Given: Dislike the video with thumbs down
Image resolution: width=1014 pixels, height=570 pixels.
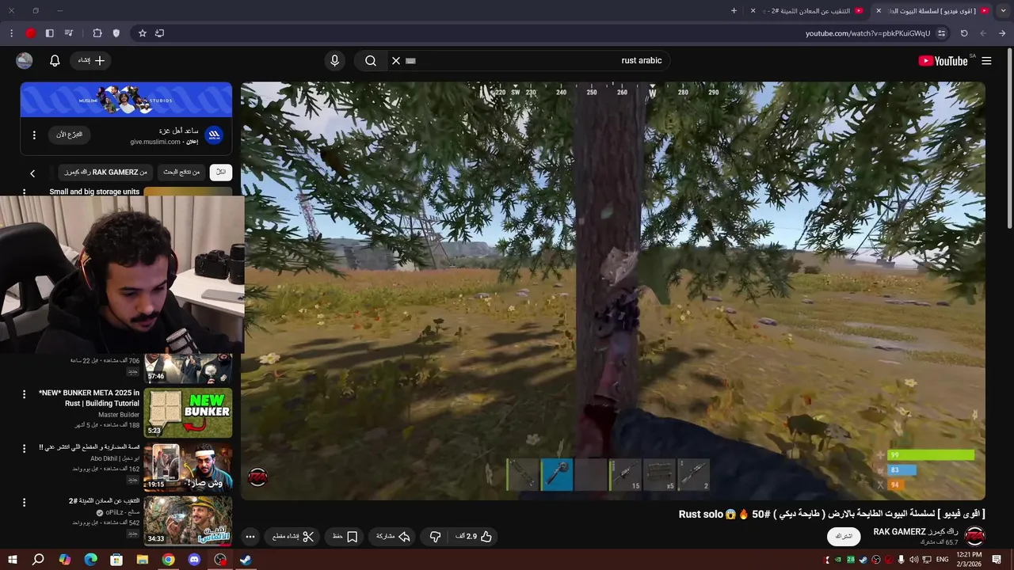Looking at the screenshot, I should 435,537.
